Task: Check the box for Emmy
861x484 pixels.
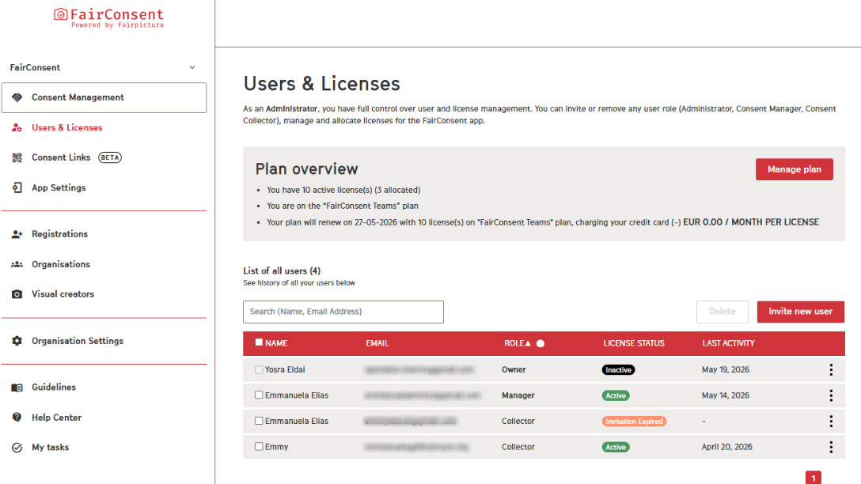Action: (259, 447)
